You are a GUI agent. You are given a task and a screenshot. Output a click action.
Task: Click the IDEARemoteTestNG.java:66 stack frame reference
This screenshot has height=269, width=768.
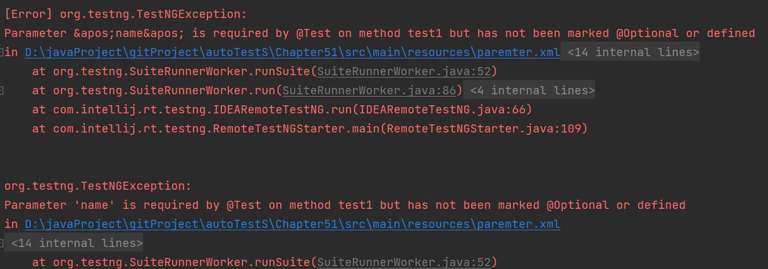point(442,110)
